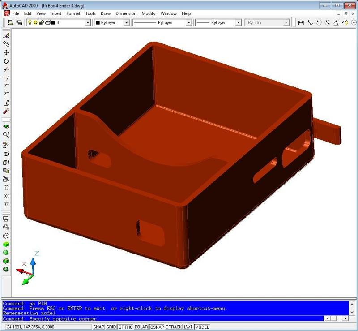This screenshot has height=331, width=358.
Task: Click the Union solids icon
Action: pos(6,188)
